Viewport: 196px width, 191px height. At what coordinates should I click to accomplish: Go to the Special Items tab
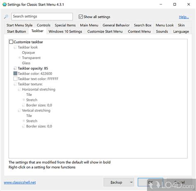tap(65, 25)
